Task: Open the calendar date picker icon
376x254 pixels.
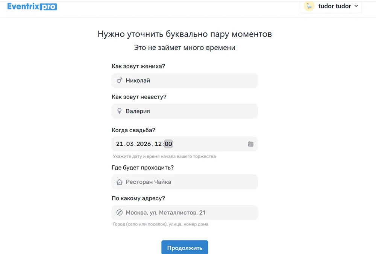Action: coord(250,144)
